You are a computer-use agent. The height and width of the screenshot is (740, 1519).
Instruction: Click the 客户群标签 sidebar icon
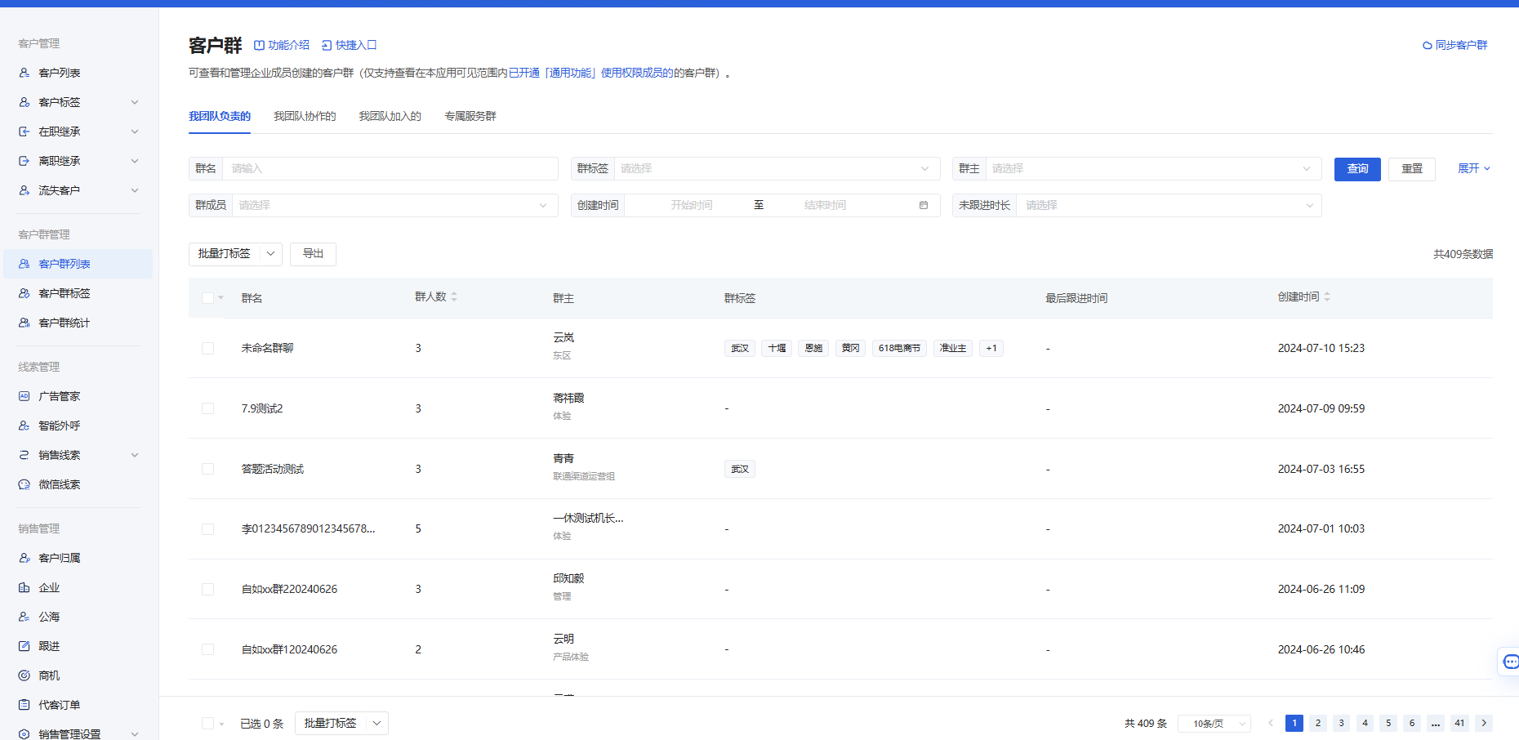[24, 293]
